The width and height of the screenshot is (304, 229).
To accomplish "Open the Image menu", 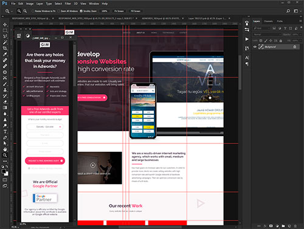I will tap(30, 4).
